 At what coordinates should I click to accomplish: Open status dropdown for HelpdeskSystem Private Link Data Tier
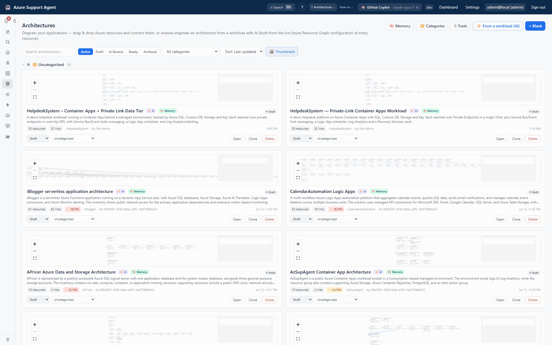38,139
